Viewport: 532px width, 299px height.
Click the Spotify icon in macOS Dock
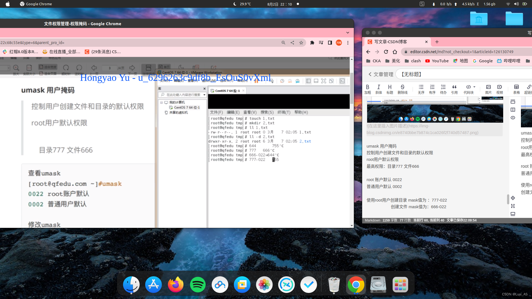tap(198, 285)
